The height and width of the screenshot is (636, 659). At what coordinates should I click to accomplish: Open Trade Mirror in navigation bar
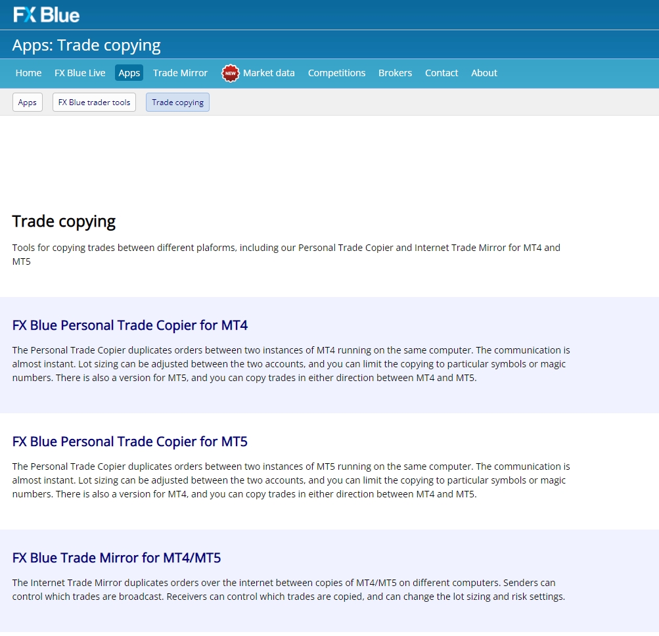180,73
